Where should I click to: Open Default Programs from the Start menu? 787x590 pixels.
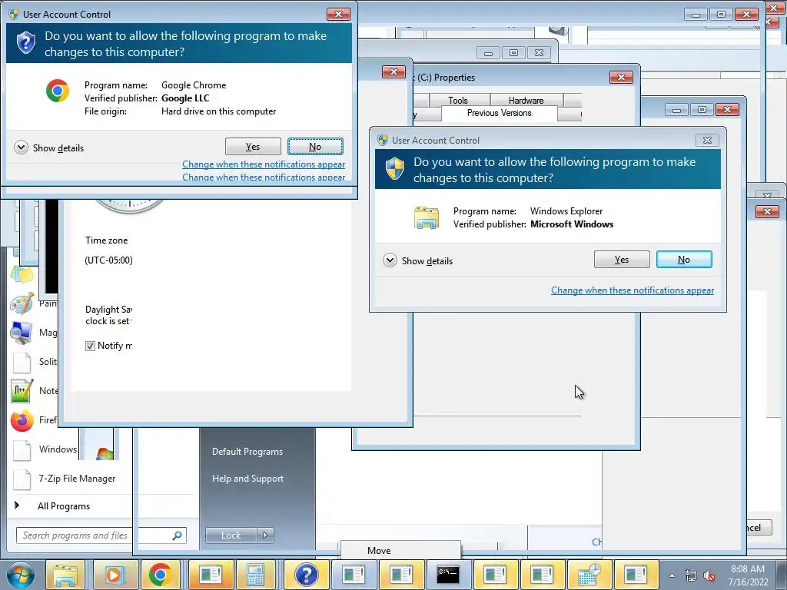pyautogui.click(x=247, y=452)
